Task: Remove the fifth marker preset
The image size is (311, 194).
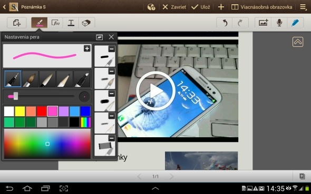Action: pyautogui.click(x=112, y=138)
